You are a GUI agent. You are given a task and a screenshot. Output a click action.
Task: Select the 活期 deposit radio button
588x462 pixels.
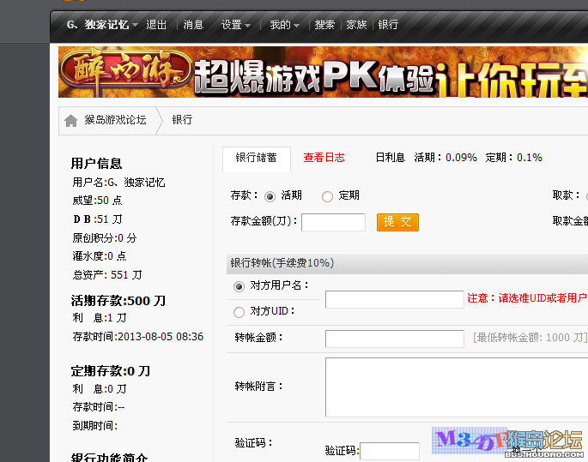270,196
